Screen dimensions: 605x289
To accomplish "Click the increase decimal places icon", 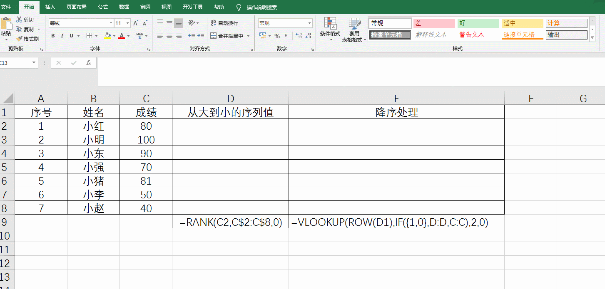I will (x=299, y=36).
